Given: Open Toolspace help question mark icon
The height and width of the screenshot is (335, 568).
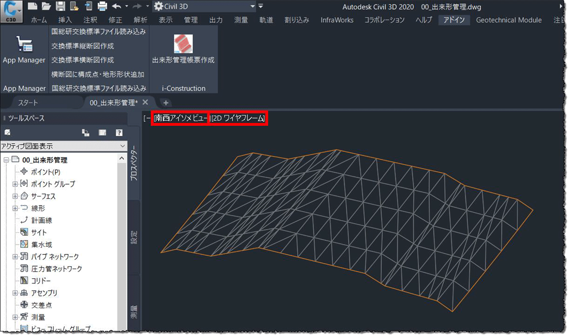Looking at the screenshot, I should [x=119, y=132].
